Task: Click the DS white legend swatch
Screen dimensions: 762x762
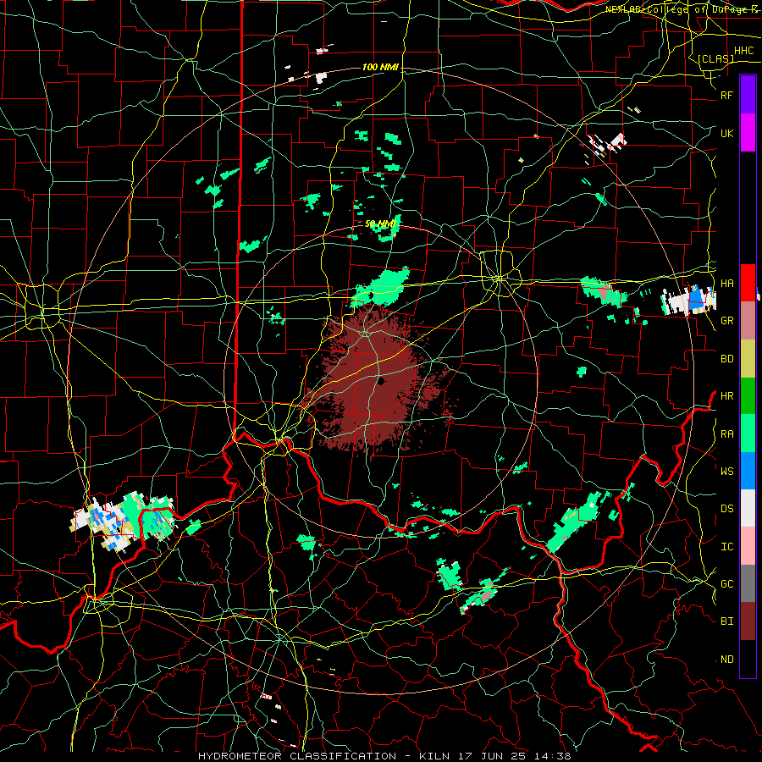Action: click(748, 508)
